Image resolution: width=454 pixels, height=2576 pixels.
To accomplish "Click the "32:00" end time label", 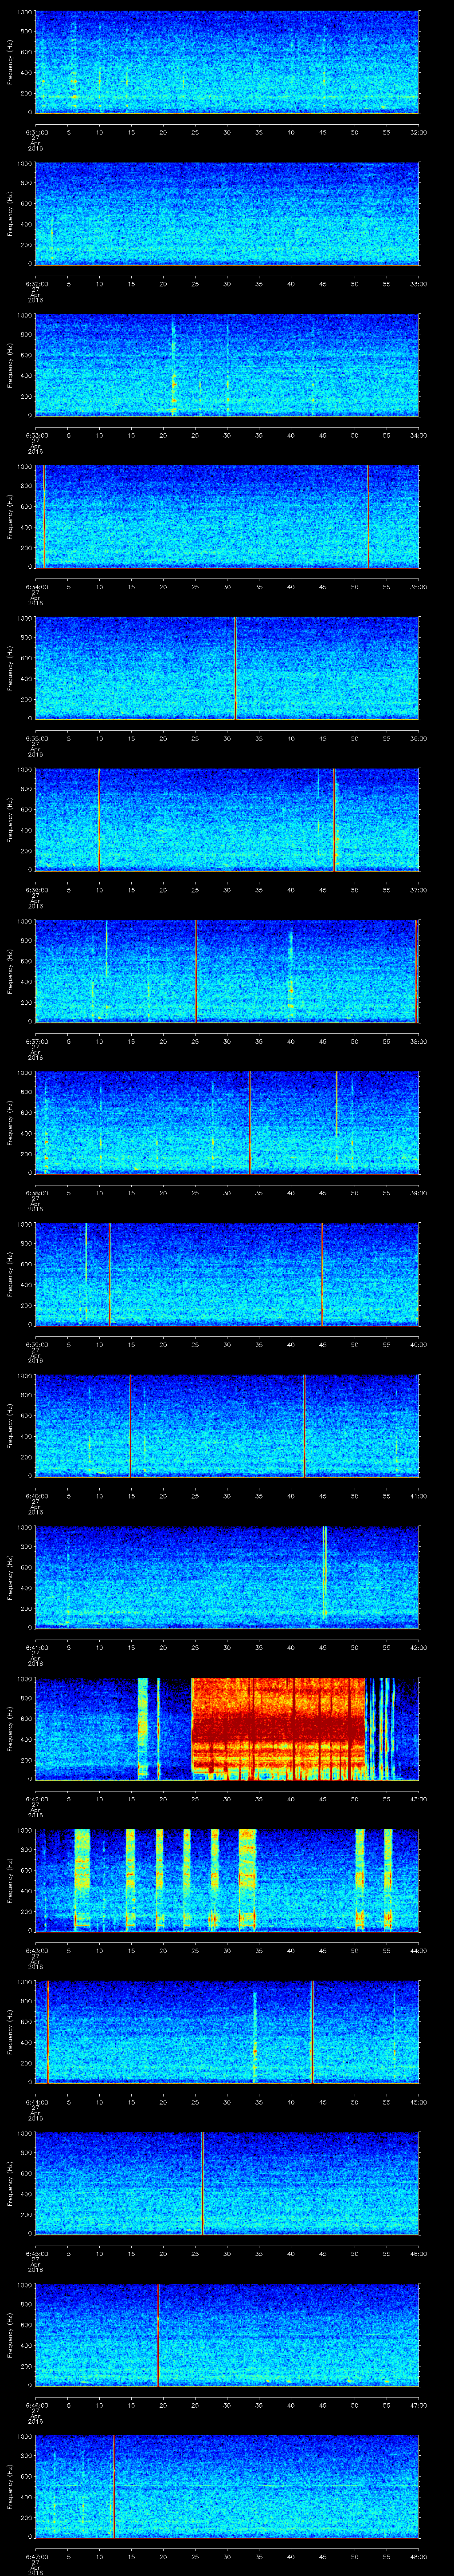I will pyautogui.click(x=418, y=132).
